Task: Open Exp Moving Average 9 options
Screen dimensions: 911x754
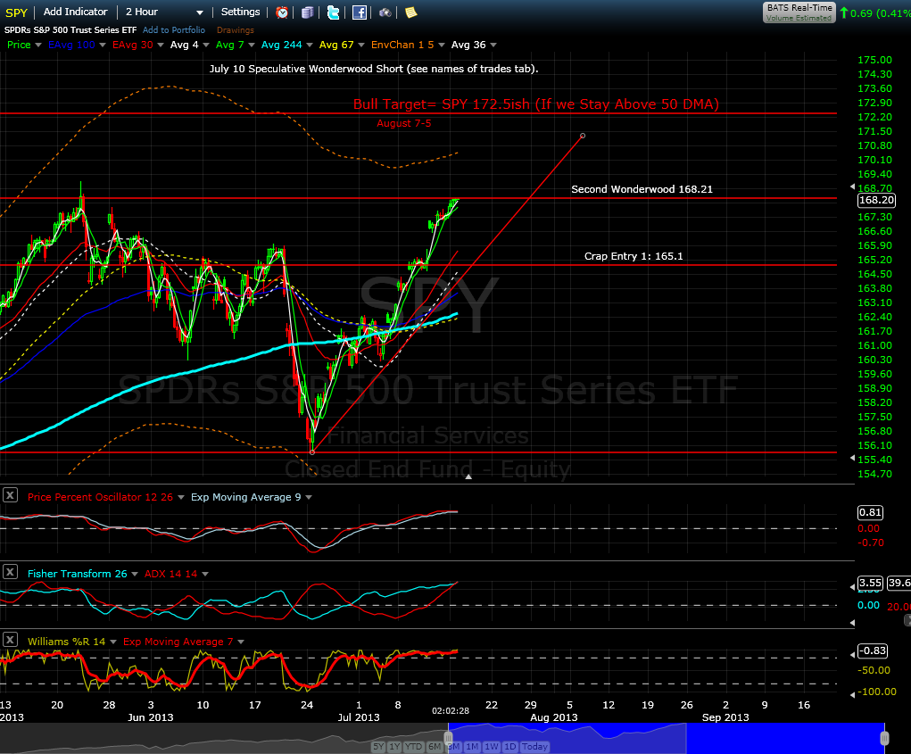Action: 309,497
